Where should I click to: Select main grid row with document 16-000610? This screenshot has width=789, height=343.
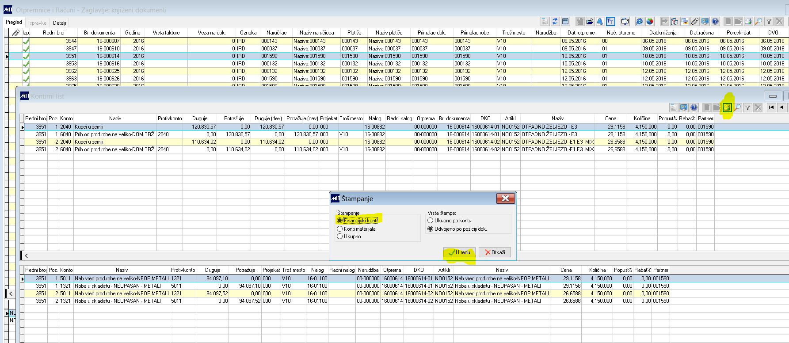tap(398, 49)
